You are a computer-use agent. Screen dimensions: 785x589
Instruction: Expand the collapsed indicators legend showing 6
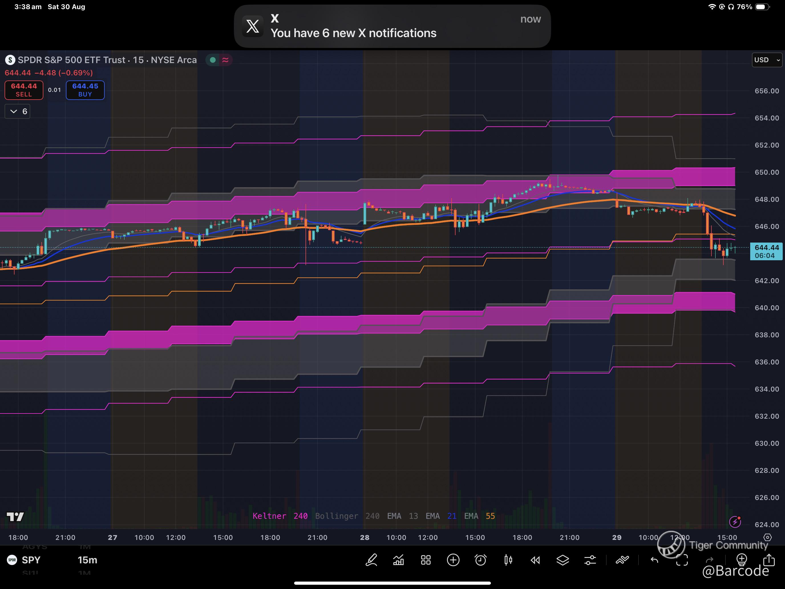click(18, 112)
